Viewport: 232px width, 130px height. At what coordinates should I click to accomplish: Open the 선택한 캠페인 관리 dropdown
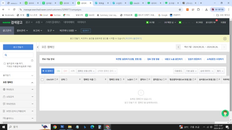coord(106,71)
